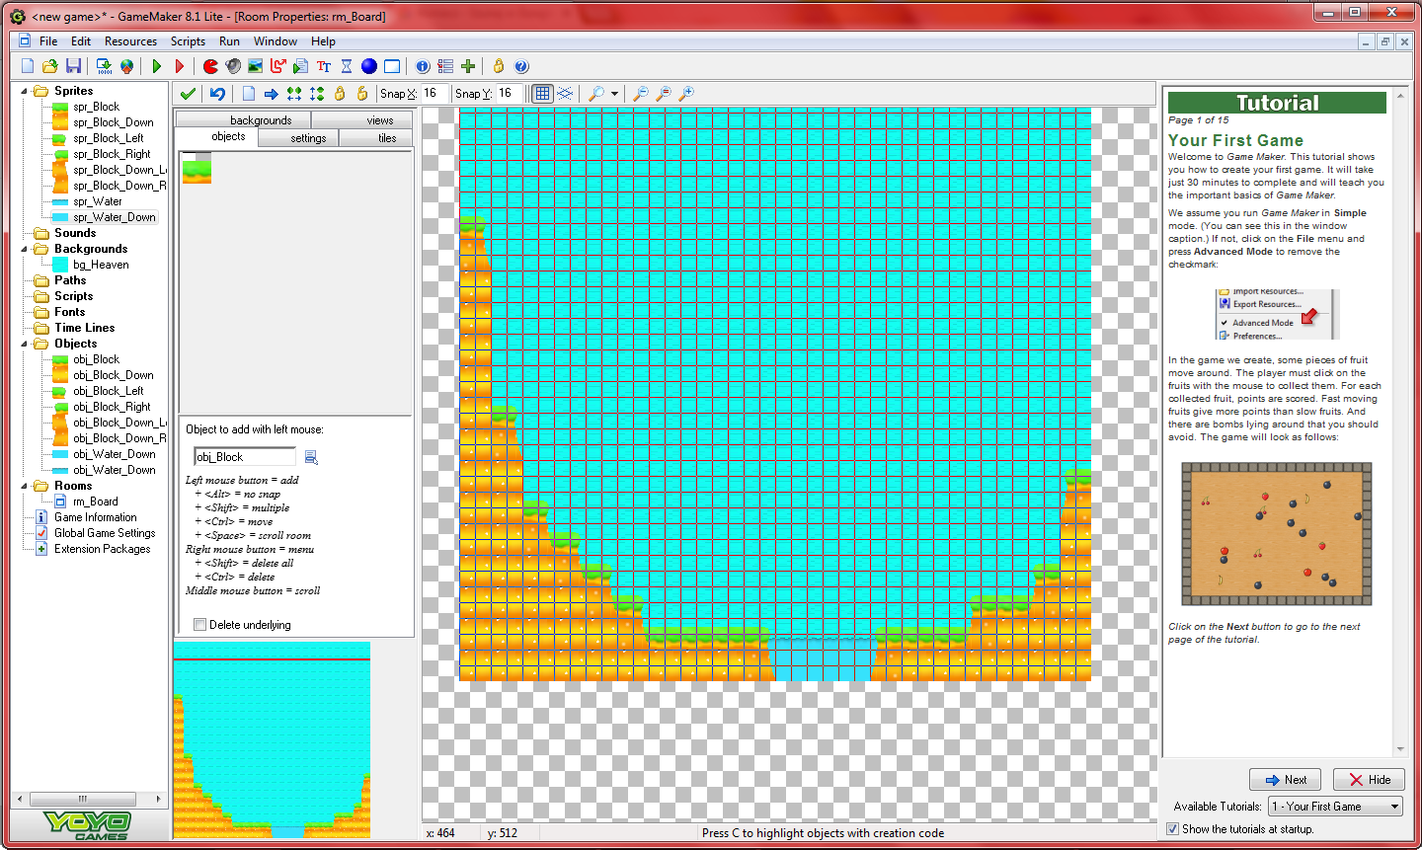This screenshot has height=850, width=1422.
Task: Enable the Delete underlying checkbox
Action: pyautogui.click(x=200, y=625)
